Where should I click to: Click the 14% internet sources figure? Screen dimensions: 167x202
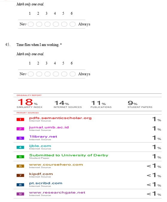pos(62,103)
